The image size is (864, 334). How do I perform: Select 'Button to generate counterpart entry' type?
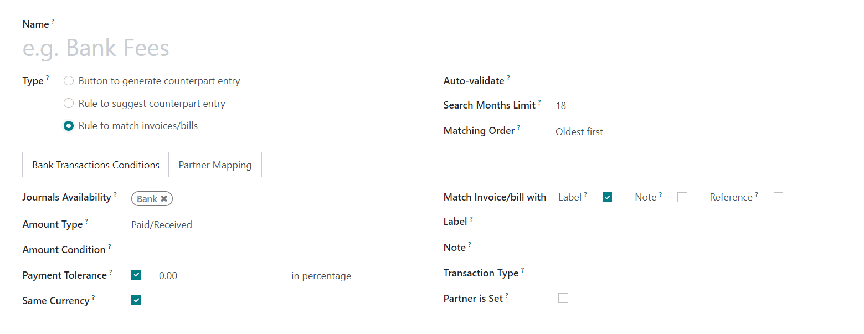click(x=69, y=81)
